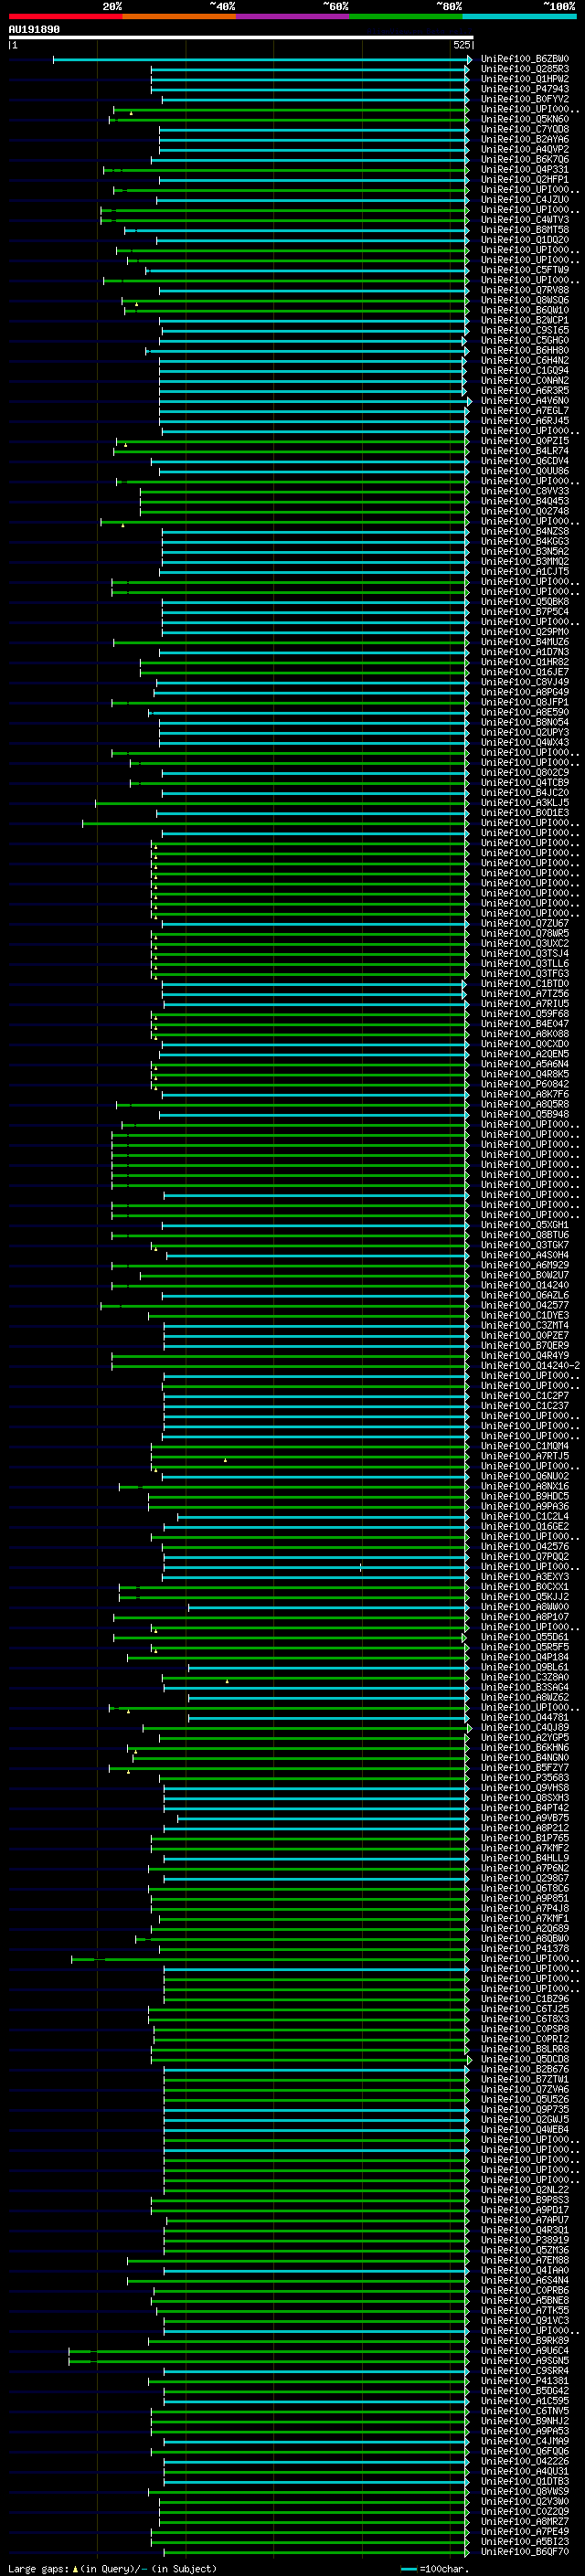Select the UniRef100_C5FTW9 label
Screen dimensions: 585x2576
pyautogui.click(x=525, y=271)
